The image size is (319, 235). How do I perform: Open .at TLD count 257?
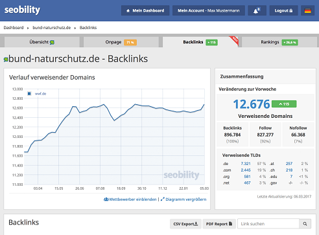pyautogui.click(x=289, y=164)
